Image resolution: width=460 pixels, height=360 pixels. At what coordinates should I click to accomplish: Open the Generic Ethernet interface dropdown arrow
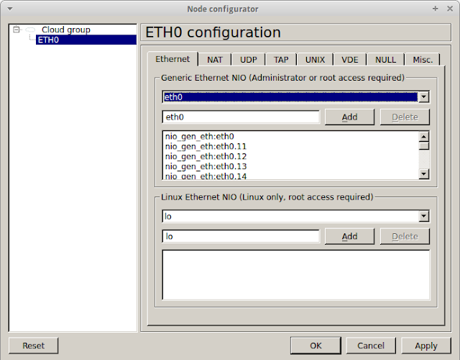pyautogui.click(x=423, y=97)
